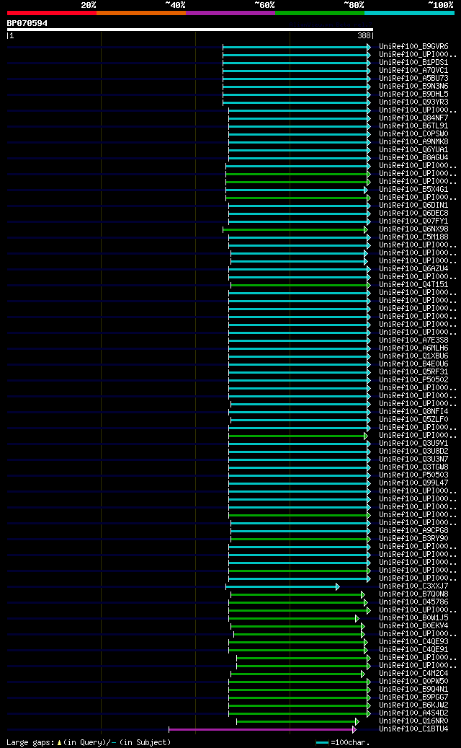Open the UniRef100_A4S4D2 hit
Screen dimensions: 461x748
413,713
